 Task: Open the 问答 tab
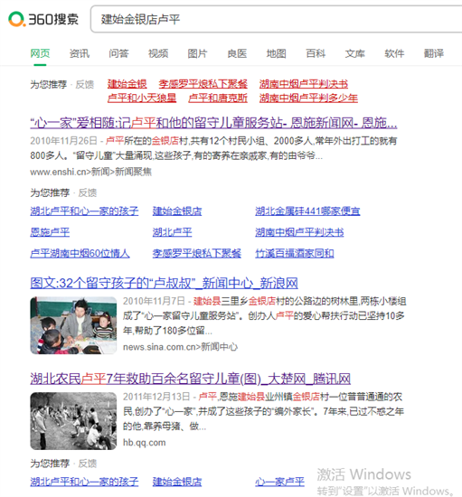(118, 53)
